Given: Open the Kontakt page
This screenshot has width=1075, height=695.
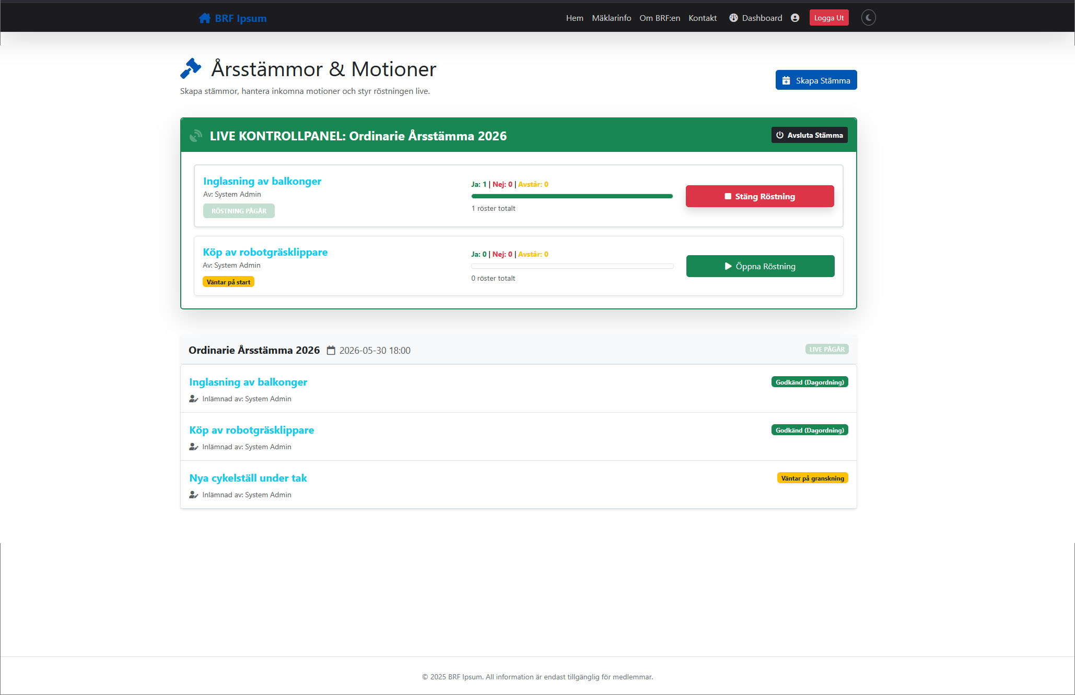Looking at the screenshot, I should click(703, 18).
